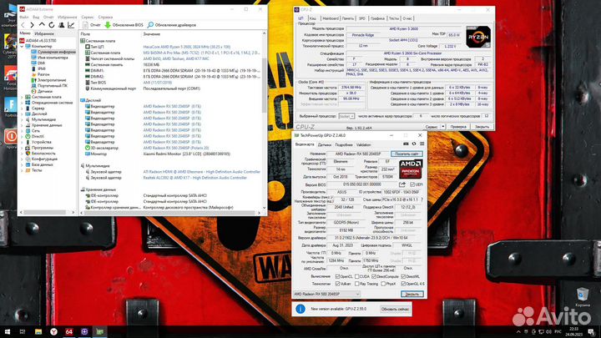Click the GPU-Z BIOS export share icon
601x338 pixels.
coord(402,184)
